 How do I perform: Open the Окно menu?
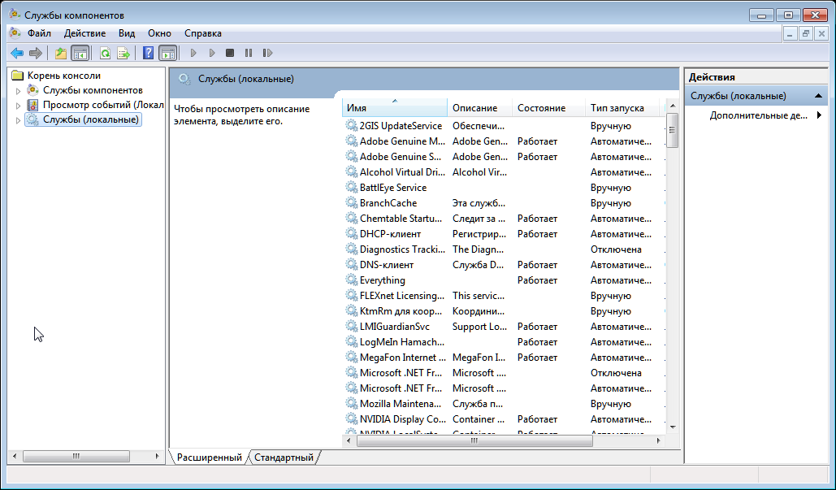[x=159, y=33]
